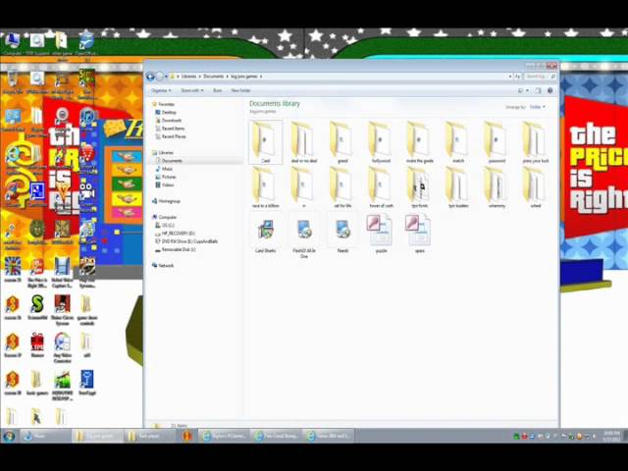Viewport: 628px width, 471px height.
Task: Select Documents library in navigation pane
Action: coord(172,161)
